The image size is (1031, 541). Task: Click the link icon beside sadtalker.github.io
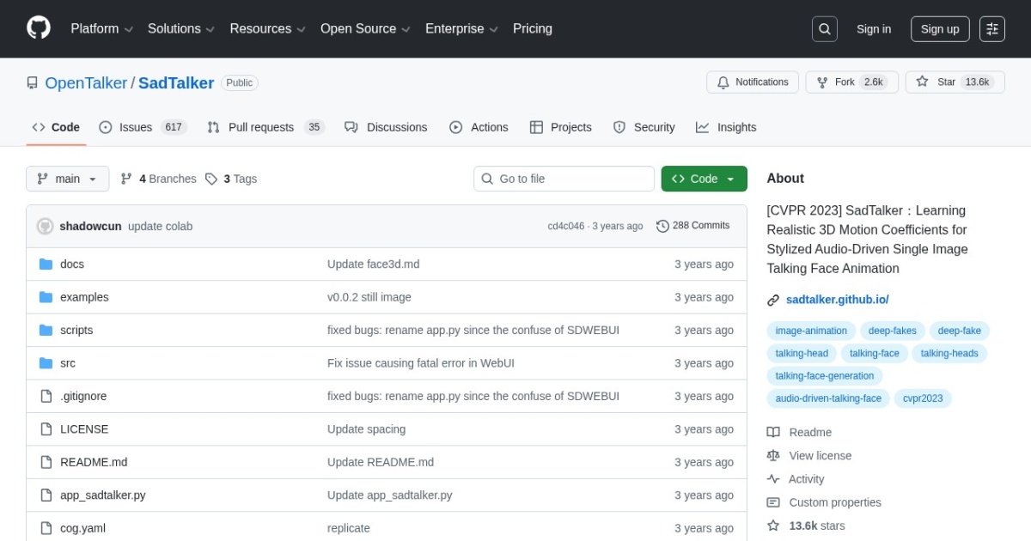pyautogui.click(x=772, y=300)
